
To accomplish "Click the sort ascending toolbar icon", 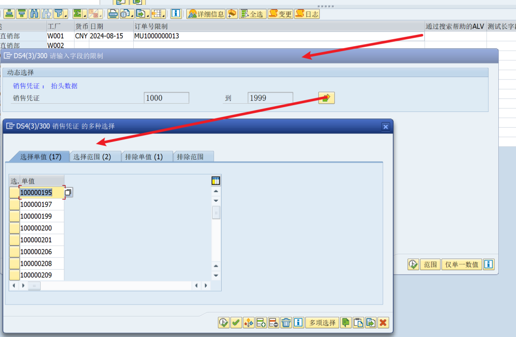I will (x=10, y=14).
